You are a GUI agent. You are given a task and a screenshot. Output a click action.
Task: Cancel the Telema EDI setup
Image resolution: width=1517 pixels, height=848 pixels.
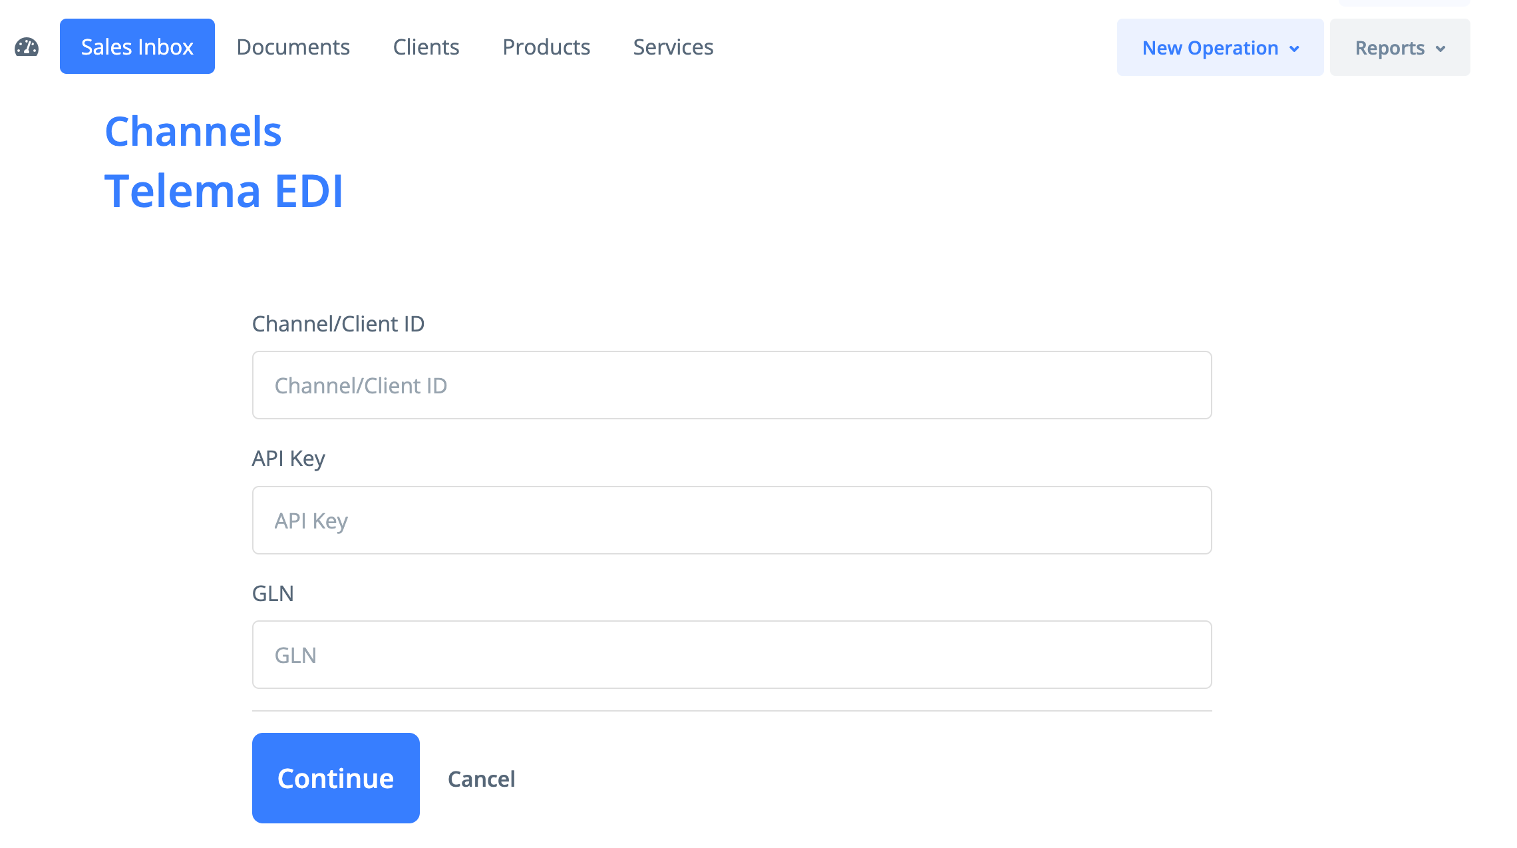click(x=482, y=779)
